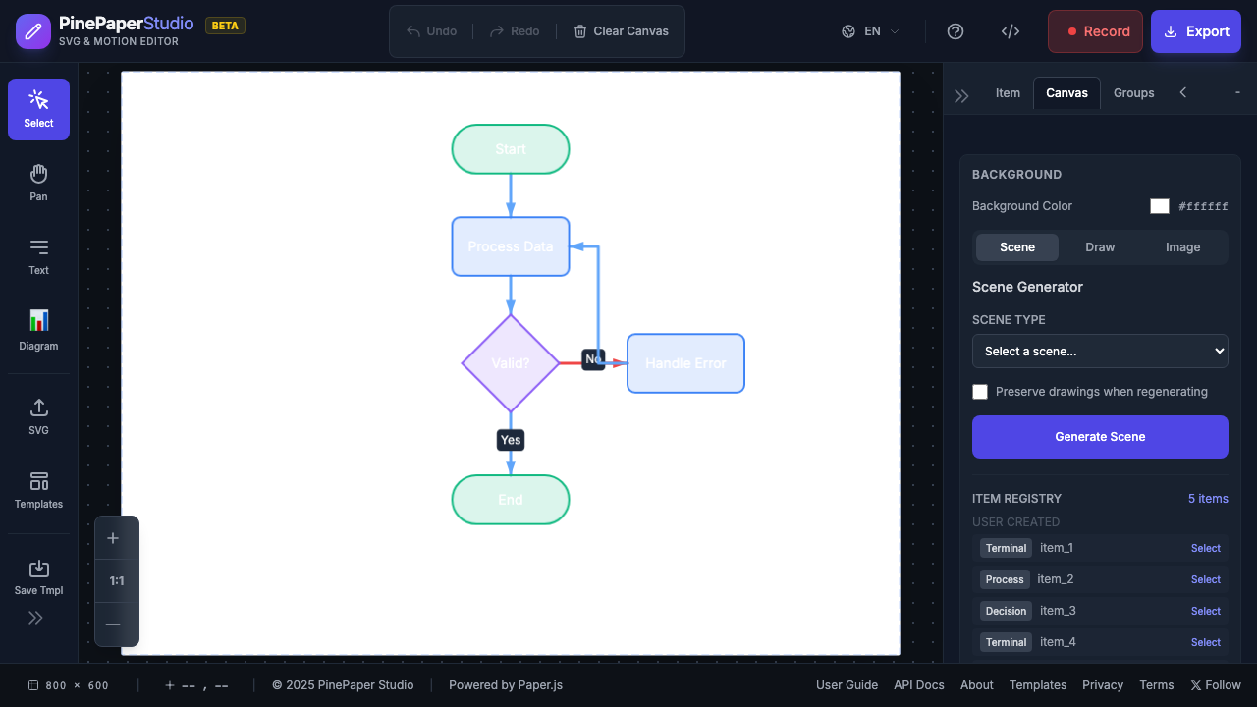Screen dimensions: 1257x707
Task: Open the EN language dropdown
Action: pyautogui.click(x=870, y=30)
